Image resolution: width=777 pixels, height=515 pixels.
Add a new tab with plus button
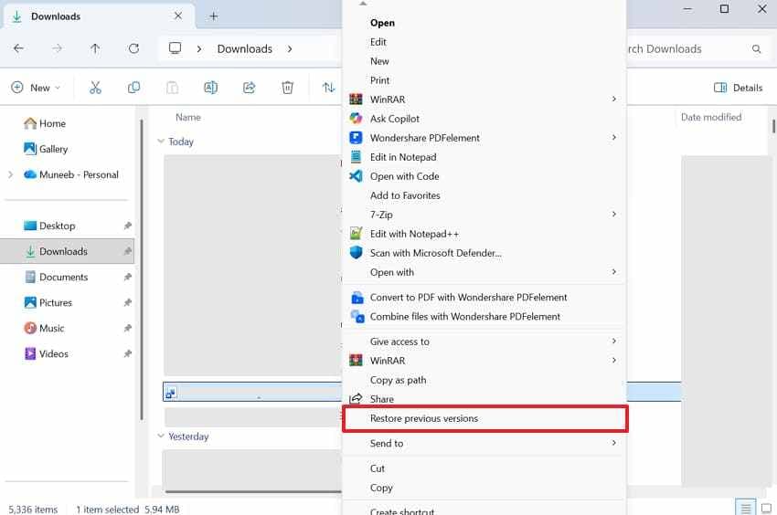click(214, 16)
